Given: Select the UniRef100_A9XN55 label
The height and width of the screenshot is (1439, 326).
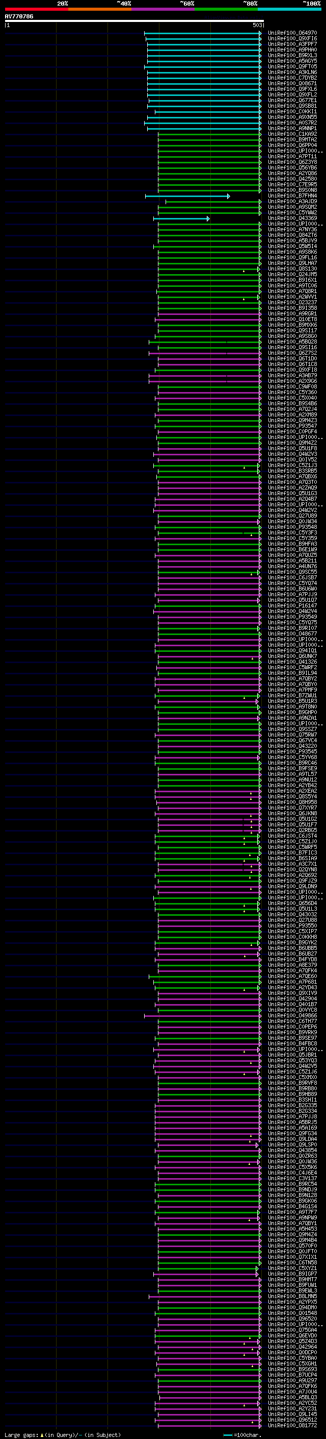Looking at the screenshot, I should point(292,117).
